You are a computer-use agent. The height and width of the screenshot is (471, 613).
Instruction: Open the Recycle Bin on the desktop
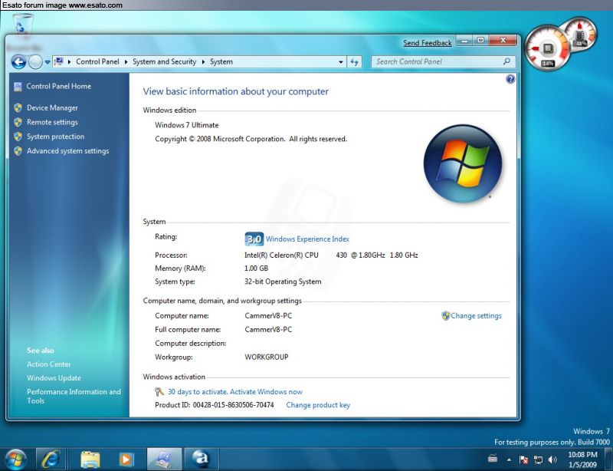coord(23,25)
